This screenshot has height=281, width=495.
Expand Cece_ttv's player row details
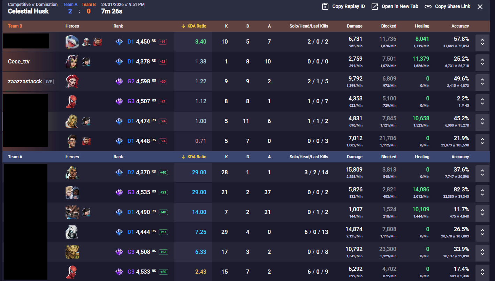[x=482, y=62]
